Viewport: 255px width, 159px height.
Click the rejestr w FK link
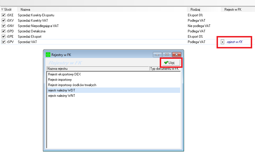point(234,42)
